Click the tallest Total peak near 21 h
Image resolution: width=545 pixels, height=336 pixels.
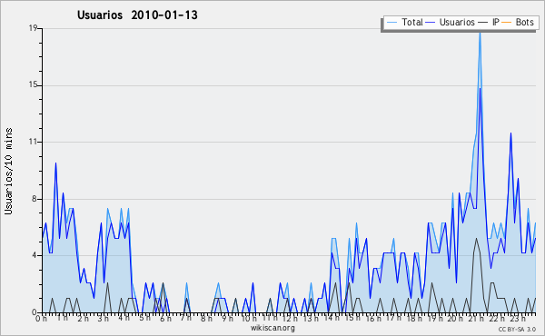coord(480,33)
